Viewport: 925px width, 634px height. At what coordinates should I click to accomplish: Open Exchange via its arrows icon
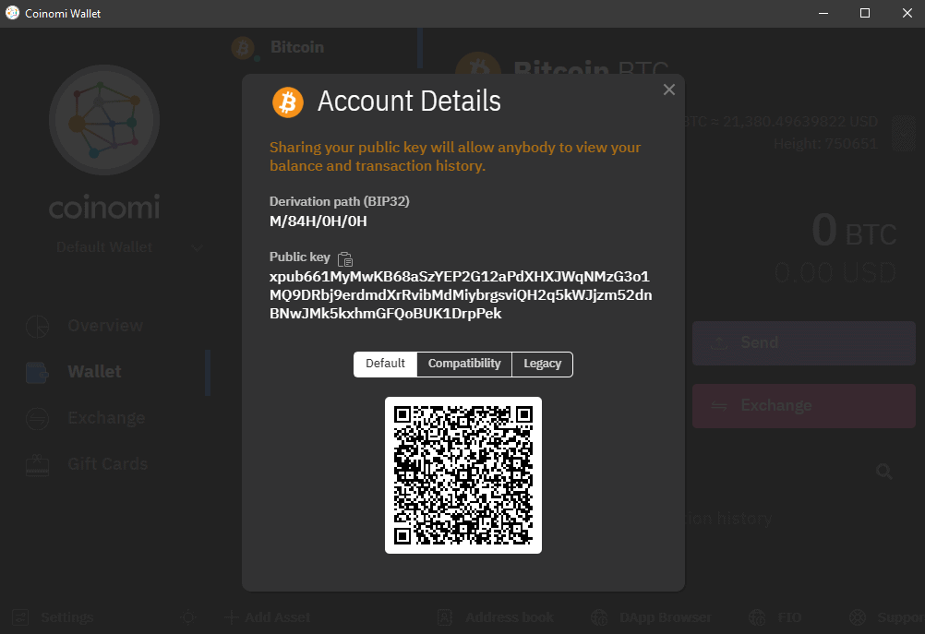(37, 417)
